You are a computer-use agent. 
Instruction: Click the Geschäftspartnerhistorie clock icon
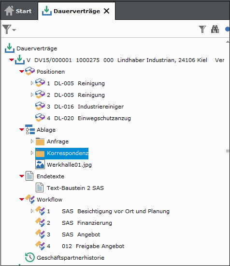click(x=30, y=257)
